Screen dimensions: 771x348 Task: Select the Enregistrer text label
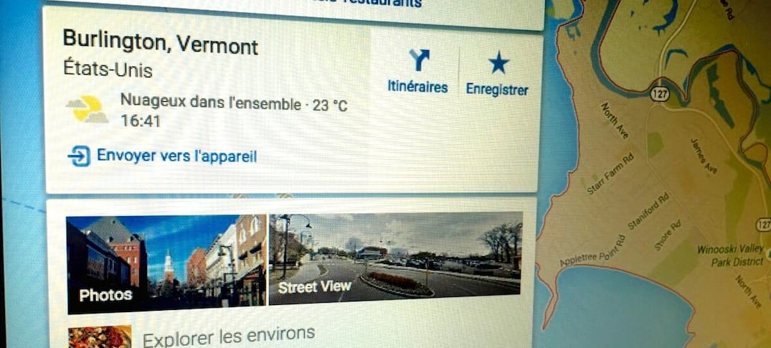497,90
